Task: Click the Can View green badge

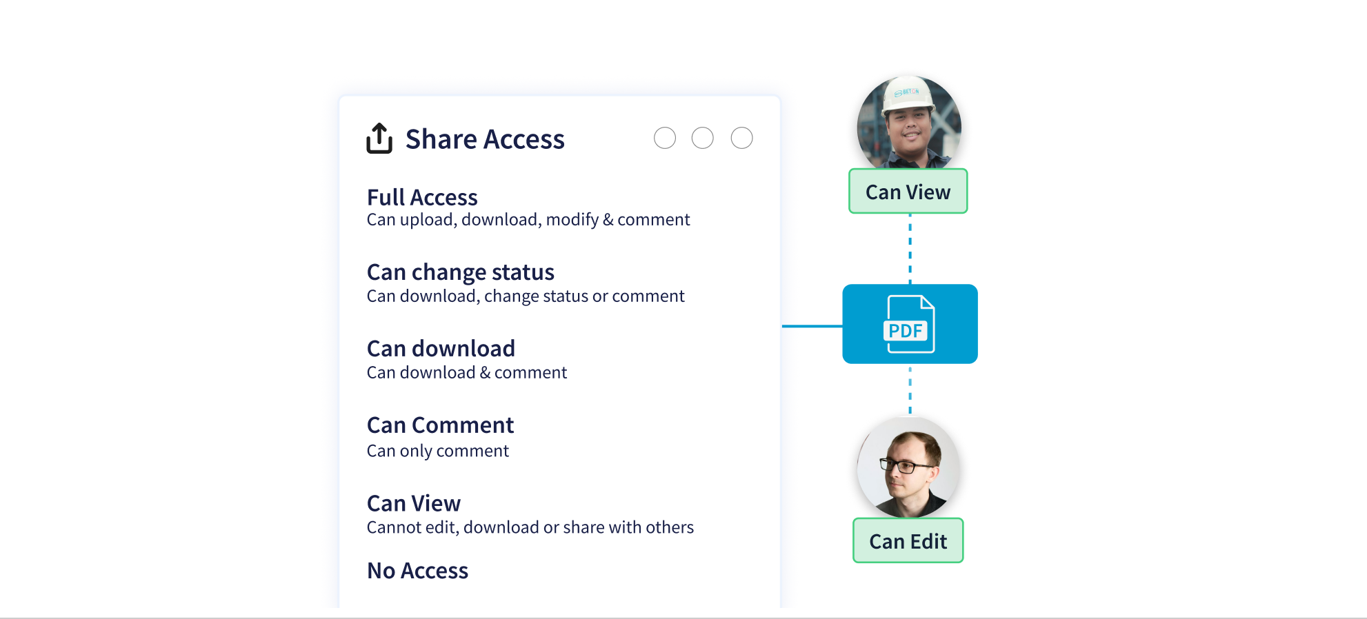Action: point(908,192)
